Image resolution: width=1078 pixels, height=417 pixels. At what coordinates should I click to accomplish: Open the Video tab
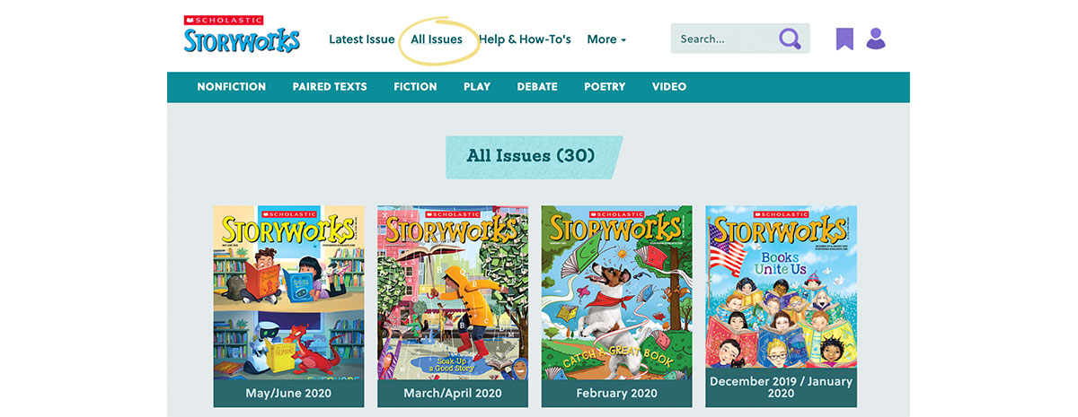[669, 87]
